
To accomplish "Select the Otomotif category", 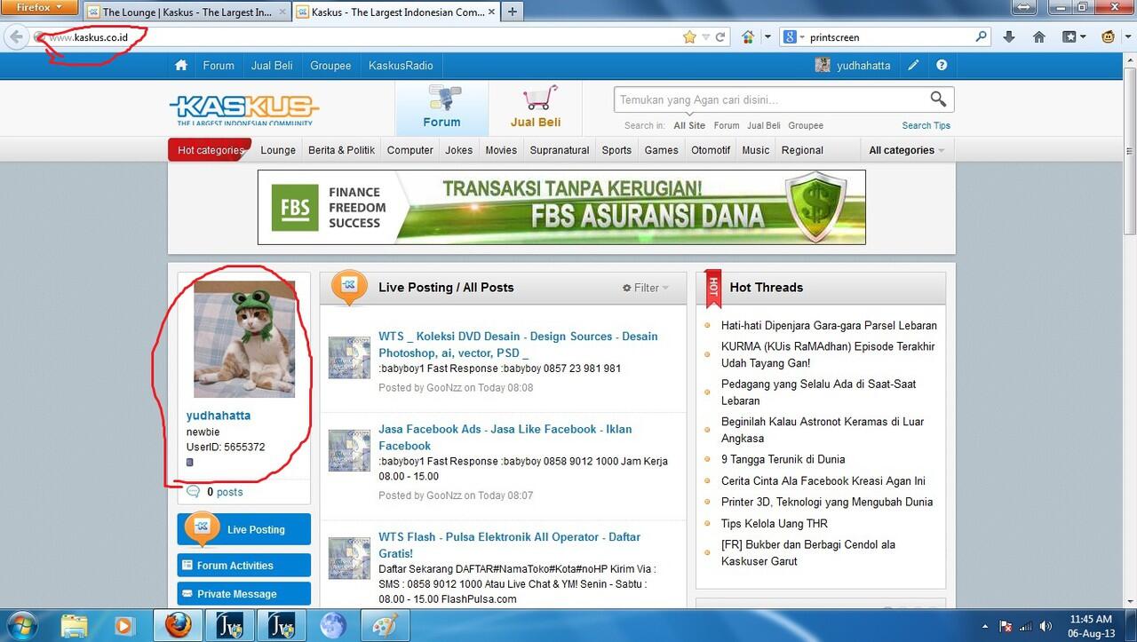I will coord(711,150).
